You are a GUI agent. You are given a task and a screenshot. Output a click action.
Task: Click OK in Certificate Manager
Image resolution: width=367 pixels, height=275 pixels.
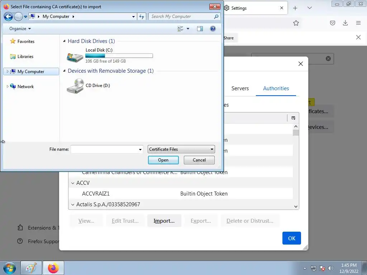(292, 238)
